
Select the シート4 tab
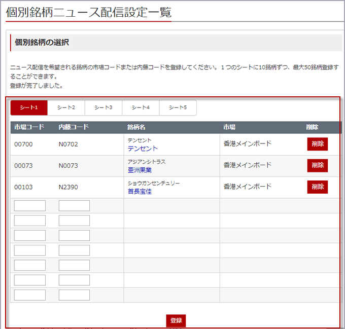(x=141, y=107)
